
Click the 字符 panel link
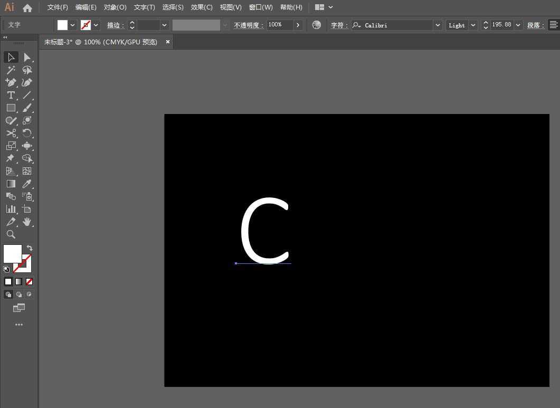pos(339,25)
